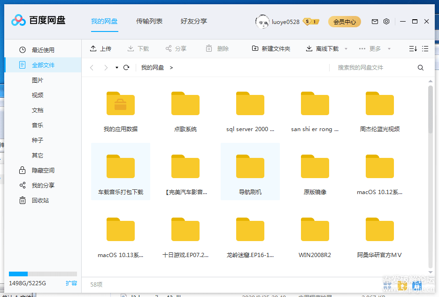This screenshot has height=297, width=439.
Task: Create a folder with 新建文件夹
Action: coord(271,48)
